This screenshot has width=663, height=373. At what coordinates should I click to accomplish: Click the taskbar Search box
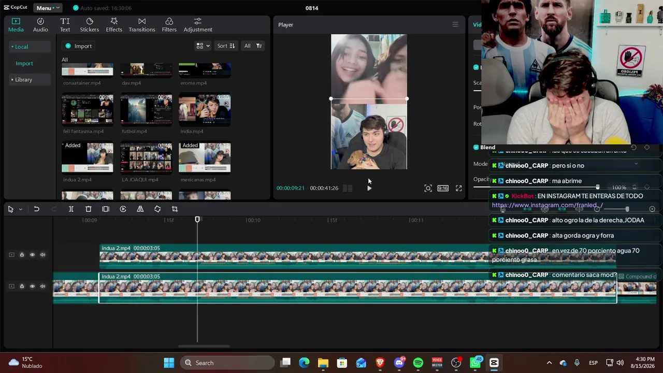228,363
